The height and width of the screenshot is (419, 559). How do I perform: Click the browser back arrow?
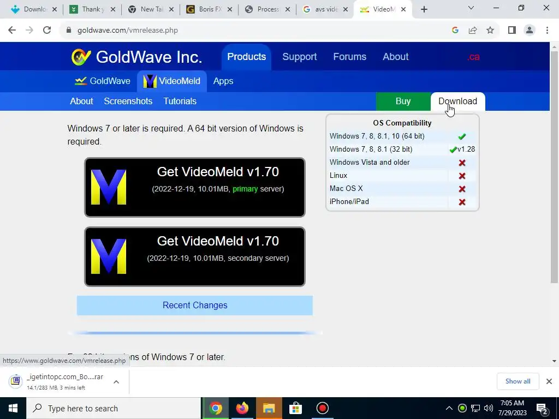click(x=12, y=31)
